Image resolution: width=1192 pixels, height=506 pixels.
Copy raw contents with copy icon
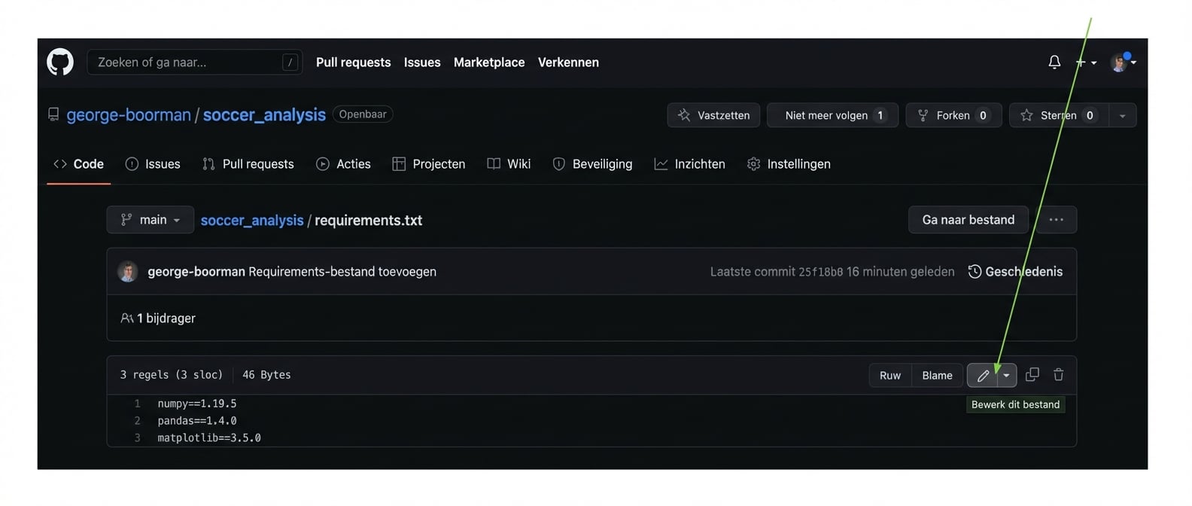click(x=1032, y=375)
